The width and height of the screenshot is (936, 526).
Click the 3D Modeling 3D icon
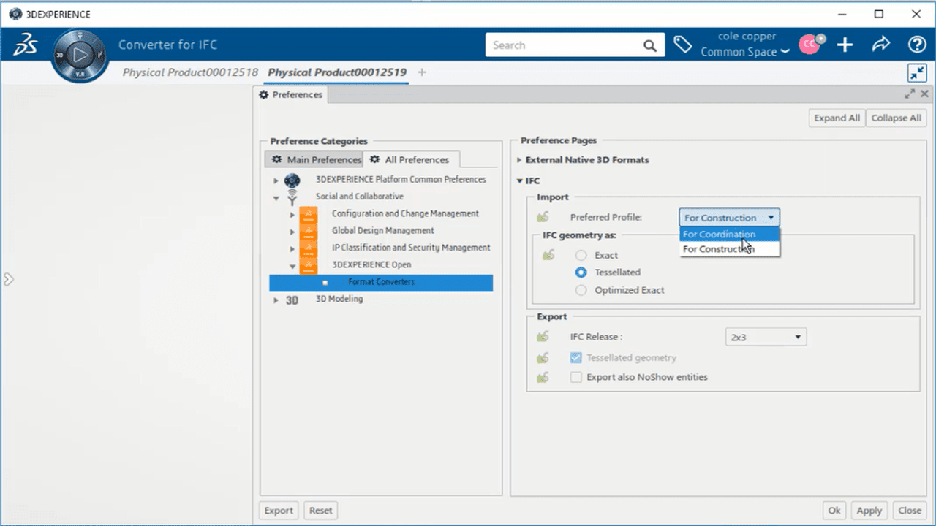pyautogui.click(x=292, y=300)
